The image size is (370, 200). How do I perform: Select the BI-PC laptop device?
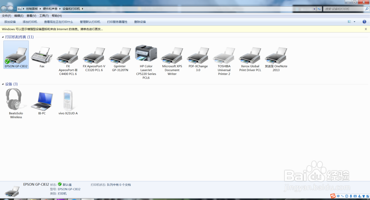click(x=42, y=103)
